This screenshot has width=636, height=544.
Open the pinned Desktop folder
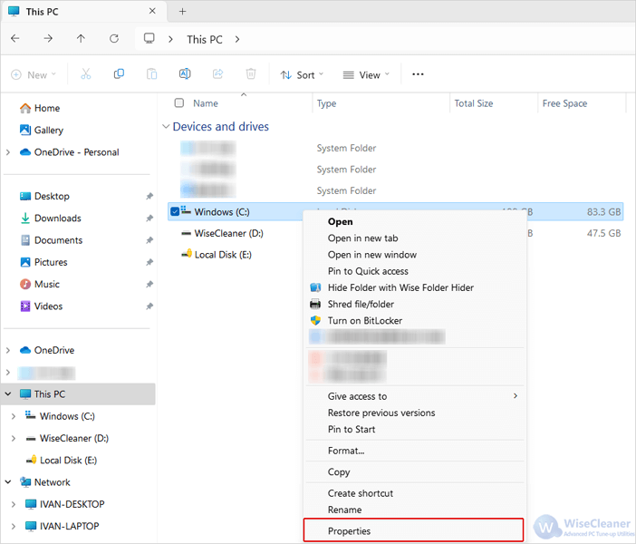tap(52, 196)
